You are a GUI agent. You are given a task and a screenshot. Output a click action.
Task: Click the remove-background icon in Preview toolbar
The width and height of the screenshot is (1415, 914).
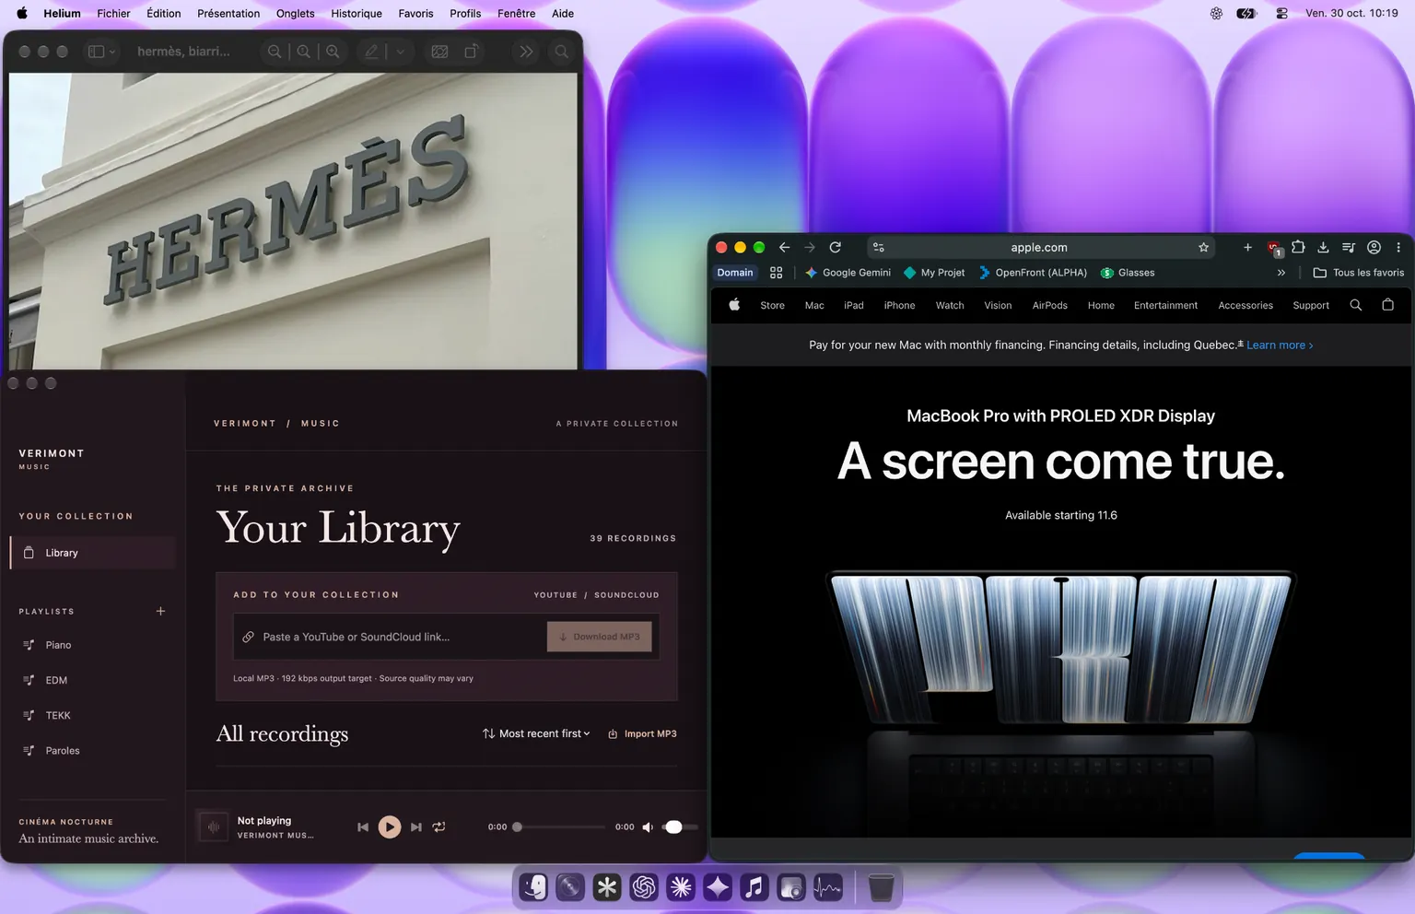[x=439, y=52]
